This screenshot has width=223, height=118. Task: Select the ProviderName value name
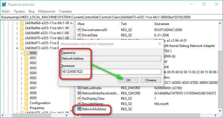(93, 104)
